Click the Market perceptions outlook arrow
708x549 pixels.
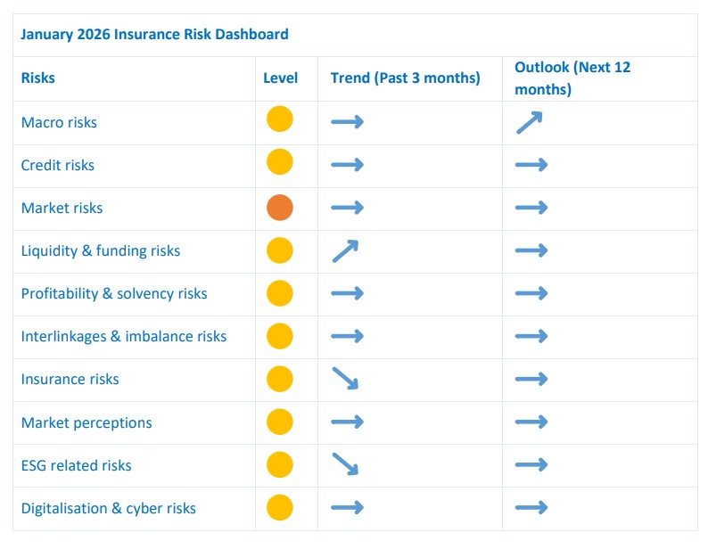(x=531, y=422)
